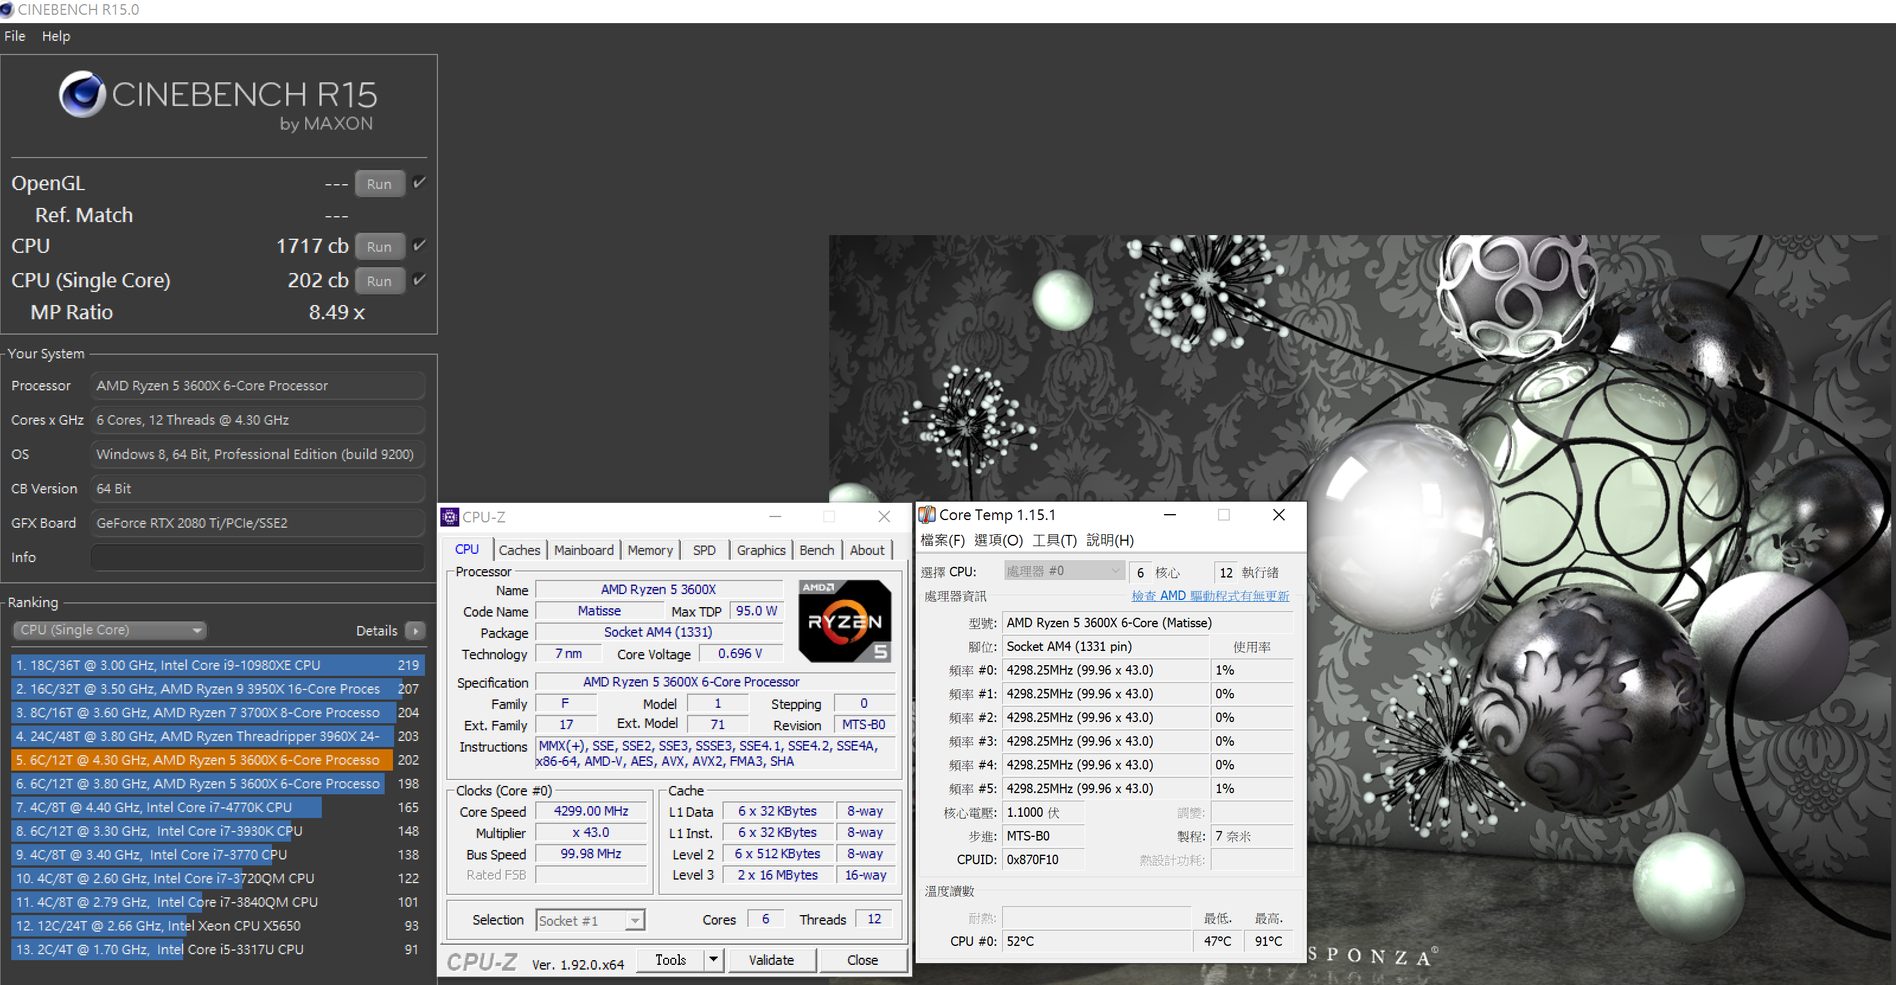Select ranking row 13 Intel Core i5-3317U
Viewport: 1896px width, 985px height.
[218, 949]
